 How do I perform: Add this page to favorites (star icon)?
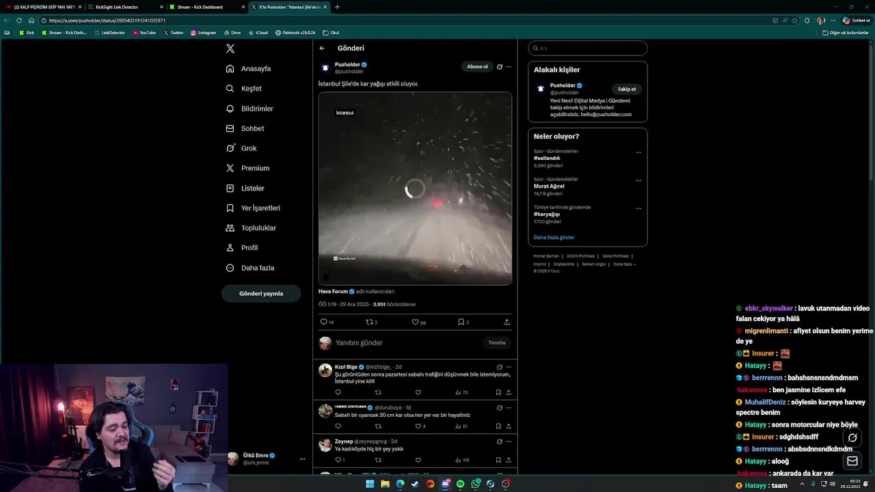[794, 20]
